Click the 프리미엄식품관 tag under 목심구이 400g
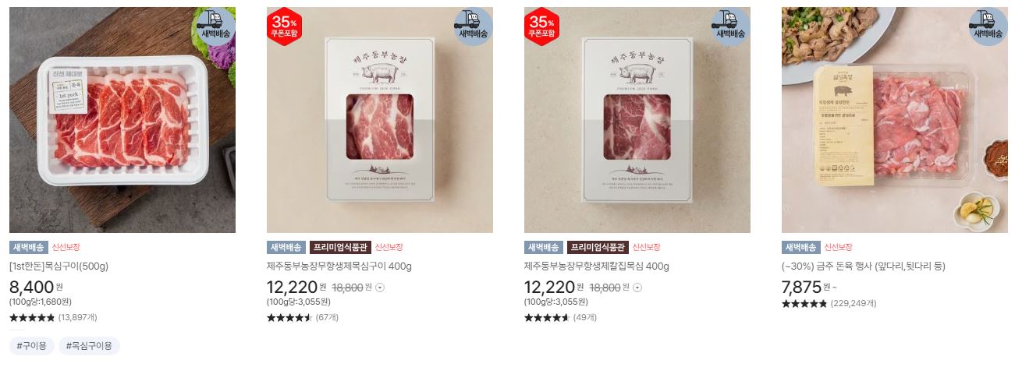The height and width of the screenshot is (374, 1015). (x=340, y=248)
